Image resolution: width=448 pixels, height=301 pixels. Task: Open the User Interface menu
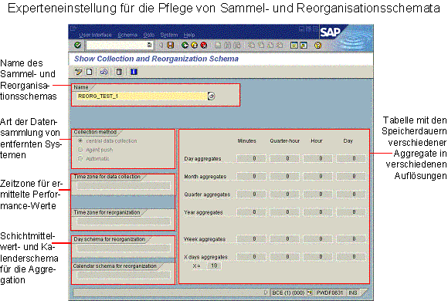click(x=95, y=35)
